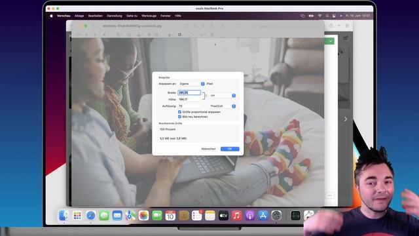Open App Store from the Dock
Image resolution: width=419 pixels, height=236 pixels.
[x=263, y=216]
